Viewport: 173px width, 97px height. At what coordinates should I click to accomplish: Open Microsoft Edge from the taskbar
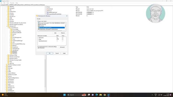pos(97,95)
